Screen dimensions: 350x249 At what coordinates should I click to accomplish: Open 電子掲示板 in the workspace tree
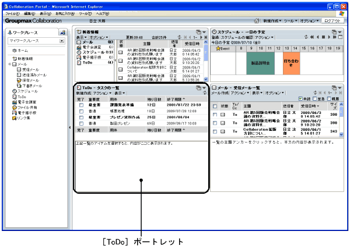click(x=24, y=113)
